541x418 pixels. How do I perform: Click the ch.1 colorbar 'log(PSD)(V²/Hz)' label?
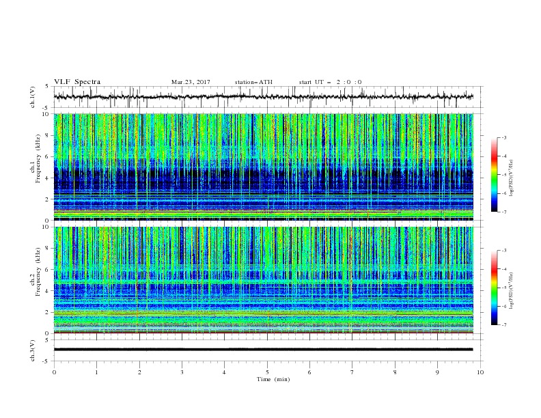pos(512,178)
